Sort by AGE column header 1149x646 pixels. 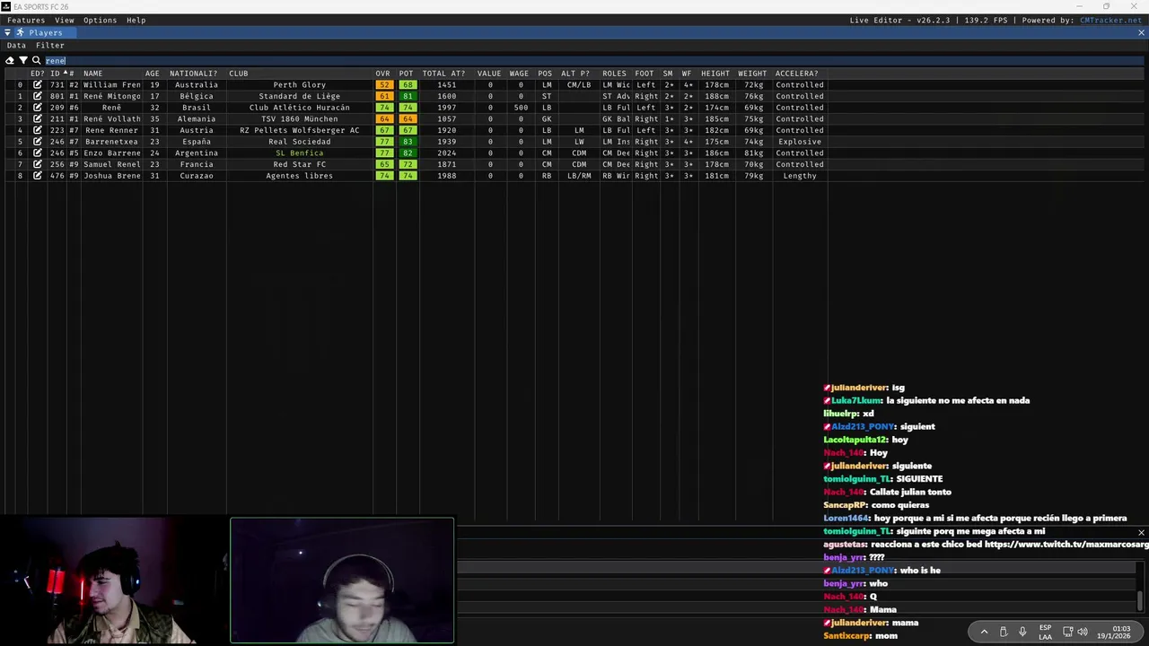153,74
